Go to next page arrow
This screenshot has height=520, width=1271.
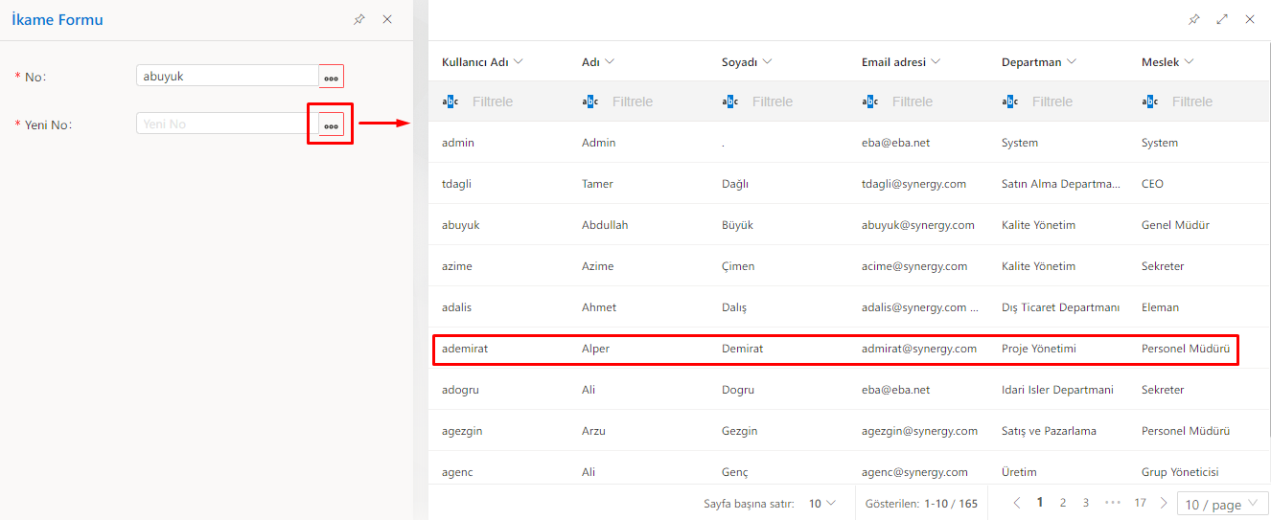tap(1164, 503)
